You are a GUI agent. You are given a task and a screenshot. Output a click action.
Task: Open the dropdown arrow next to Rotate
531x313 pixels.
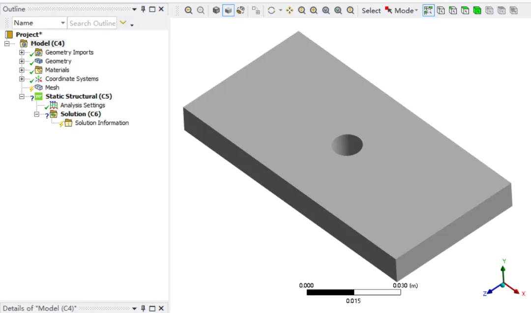(x=280, y=10)
